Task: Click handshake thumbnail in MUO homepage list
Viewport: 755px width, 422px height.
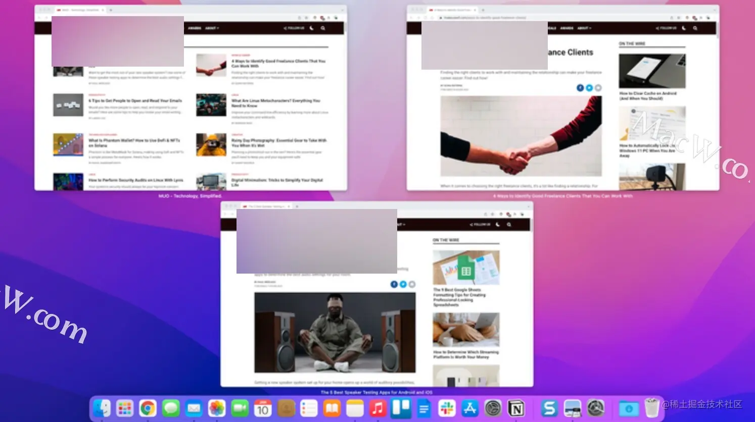Action: 211,65
